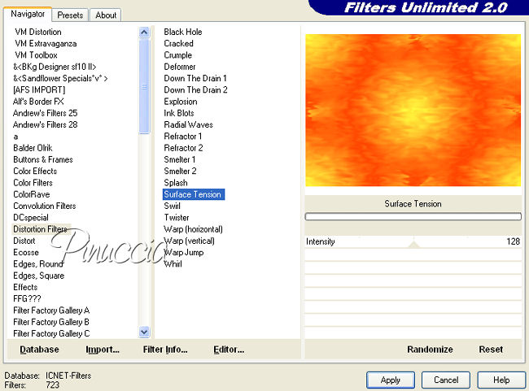
Task: Select Buttons & Frames category
Action: pyautogui.click(x=43, y=159)
